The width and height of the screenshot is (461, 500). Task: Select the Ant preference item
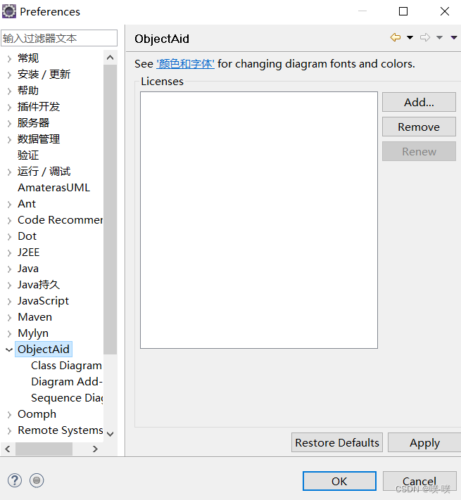tap(27, 204)
